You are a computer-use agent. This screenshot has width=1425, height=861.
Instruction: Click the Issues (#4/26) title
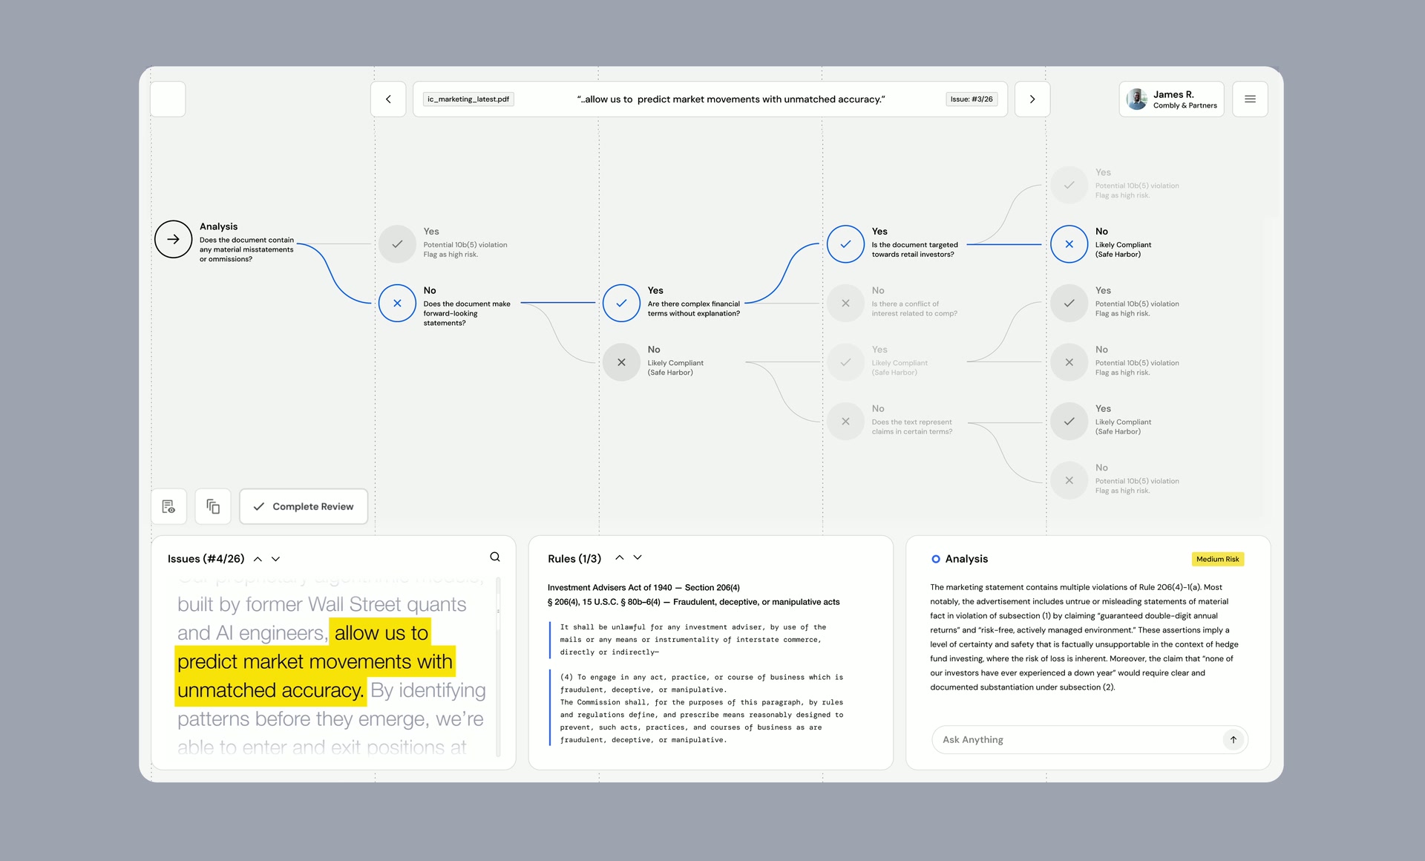point(206,559)
